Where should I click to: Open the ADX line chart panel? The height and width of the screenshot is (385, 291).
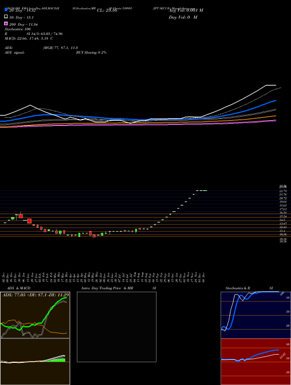(35, 315)
